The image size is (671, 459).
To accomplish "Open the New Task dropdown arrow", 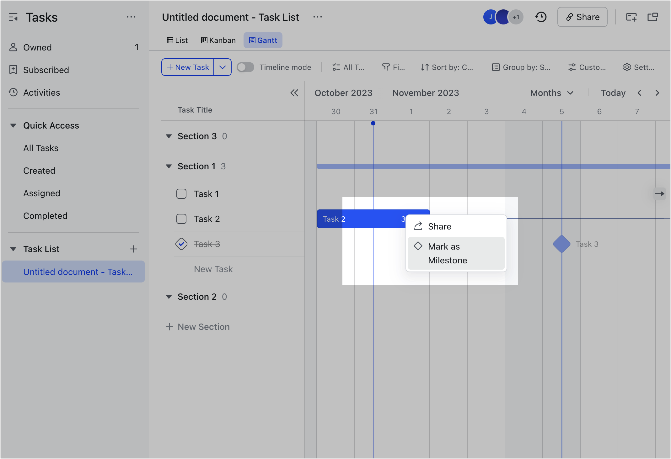I will 223,67.
